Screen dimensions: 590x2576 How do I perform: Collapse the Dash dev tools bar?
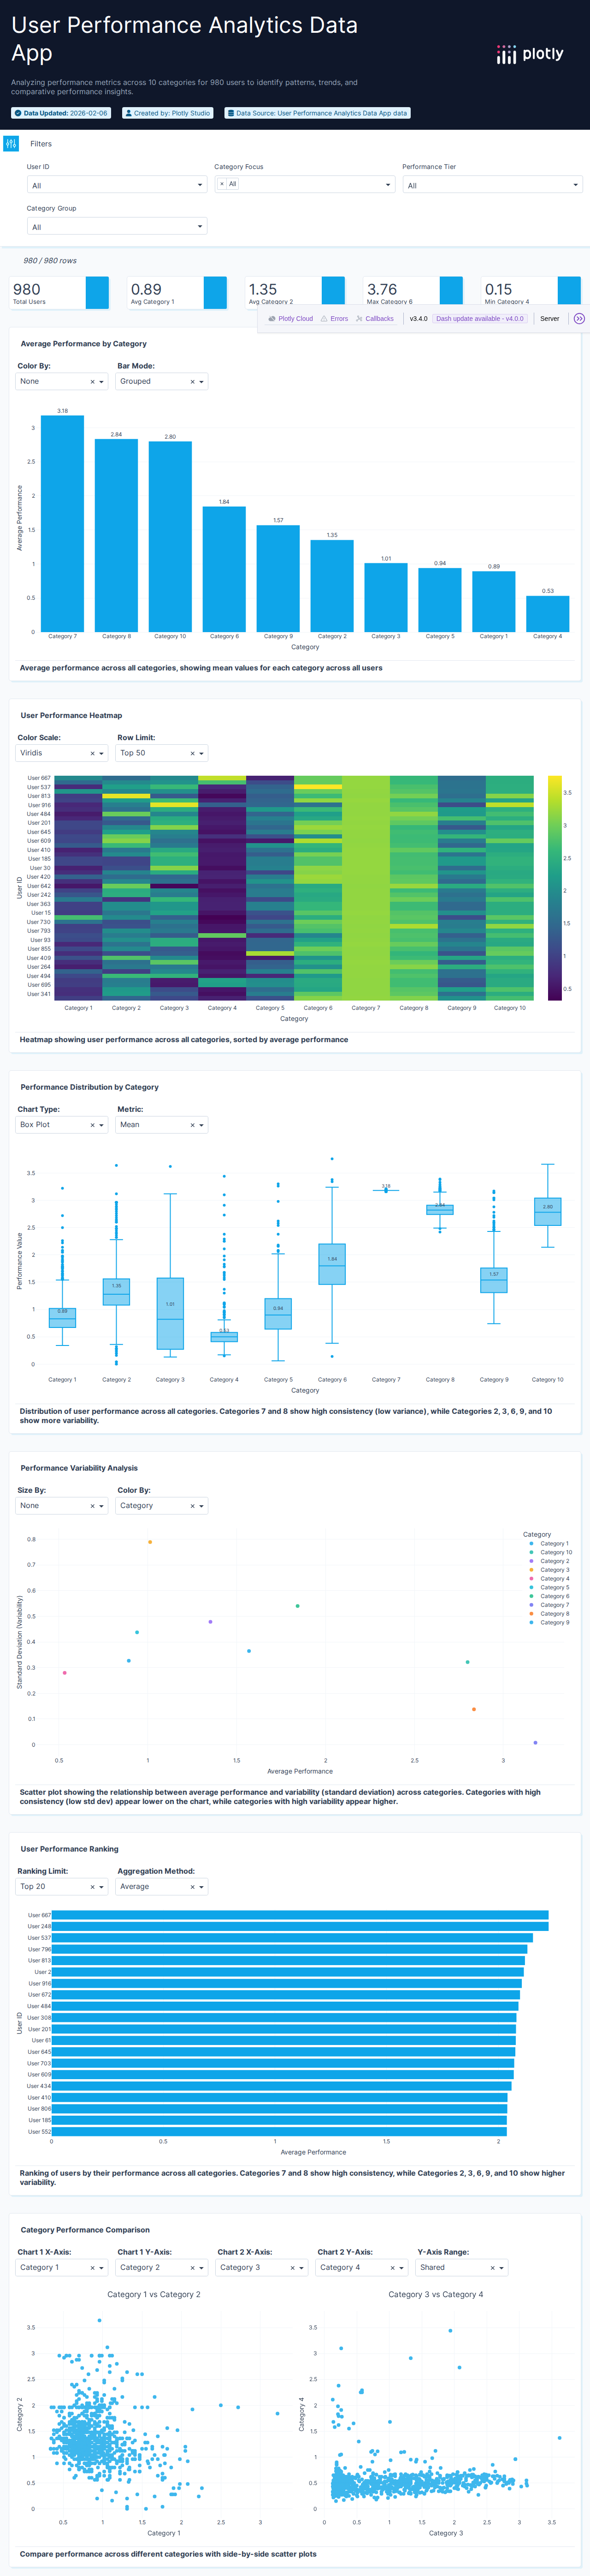579,319
